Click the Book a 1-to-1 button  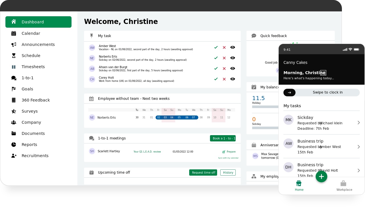223,138
